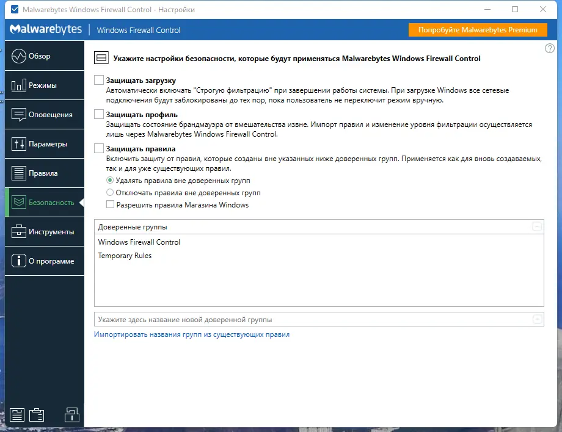Minimize the settings window
Viewport: 562px width, 432px height.
(x=487, y=9)
